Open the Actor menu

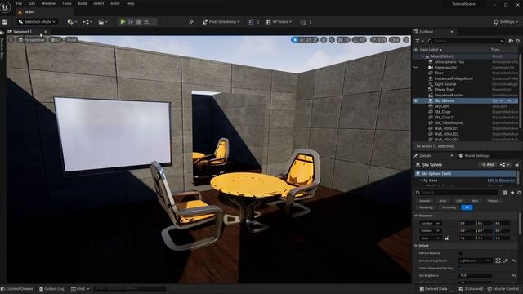[x=114, y=3]
